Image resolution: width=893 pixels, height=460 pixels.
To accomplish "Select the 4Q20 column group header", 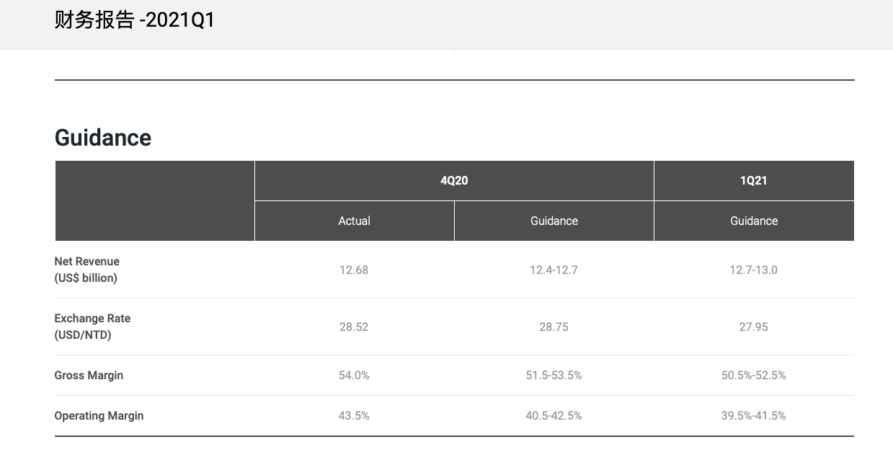I will pos(454,180).
